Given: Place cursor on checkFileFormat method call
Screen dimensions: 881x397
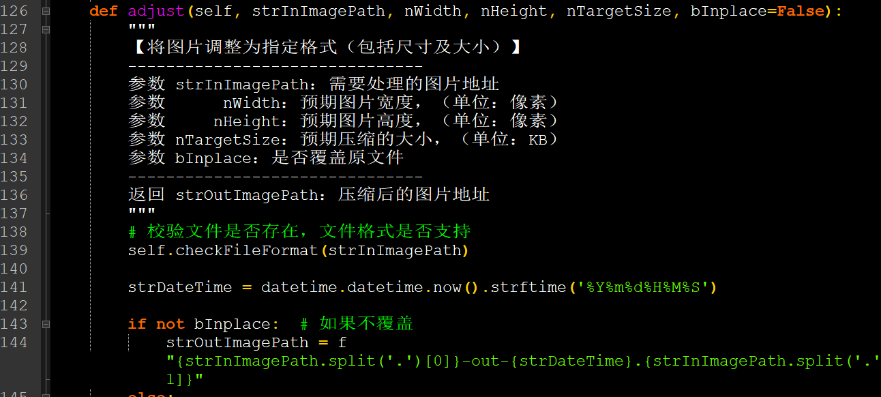Looking at the screenshot, I should (247, 250).
